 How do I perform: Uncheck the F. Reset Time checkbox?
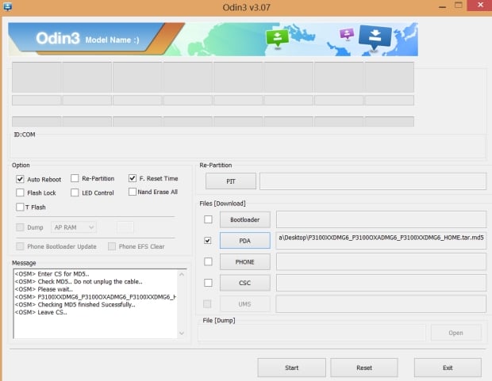(x=133, y=178)
